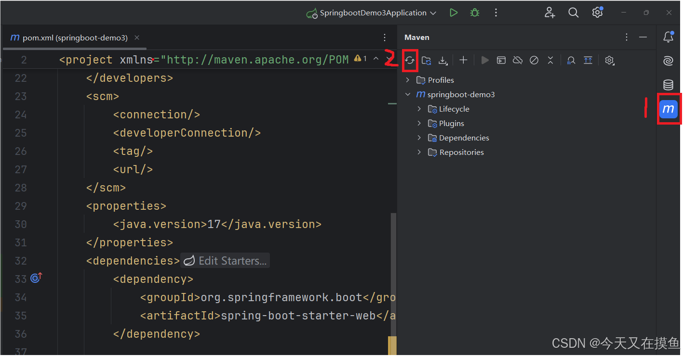This screenshot has width=683, height=356.
Task: Expand the Lifecycle node
Action: click(x=419, y=109)
